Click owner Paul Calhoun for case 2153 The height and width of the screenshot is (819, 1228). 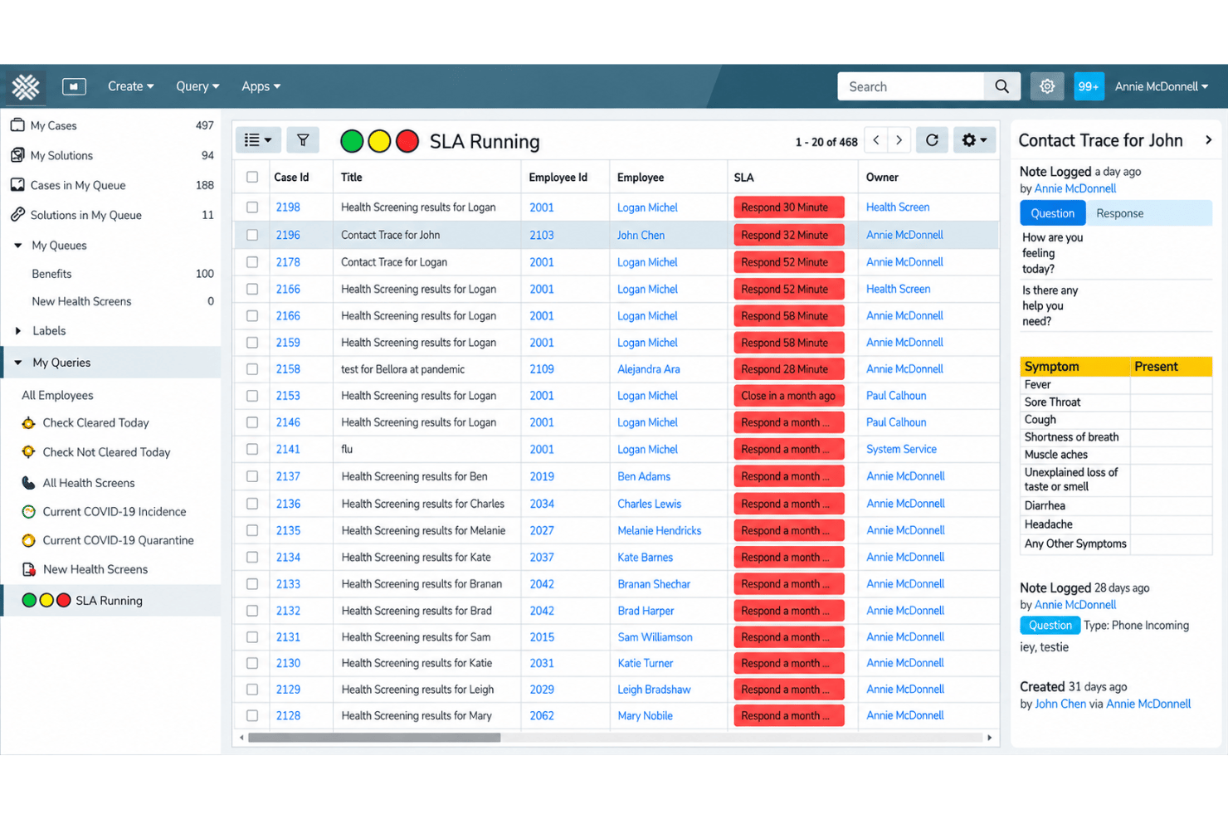[x=896, y=396]
